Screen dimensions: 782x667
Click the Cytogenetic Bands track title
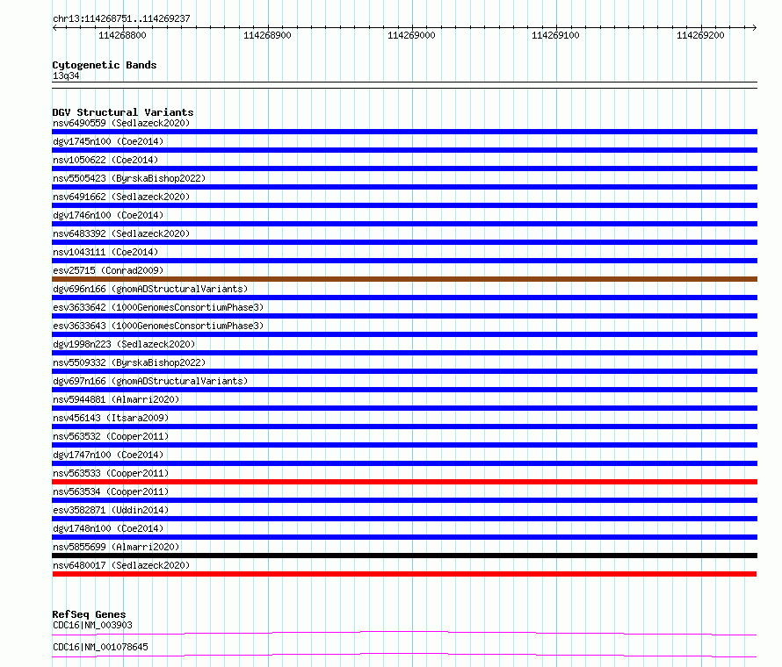click(105, 65)
